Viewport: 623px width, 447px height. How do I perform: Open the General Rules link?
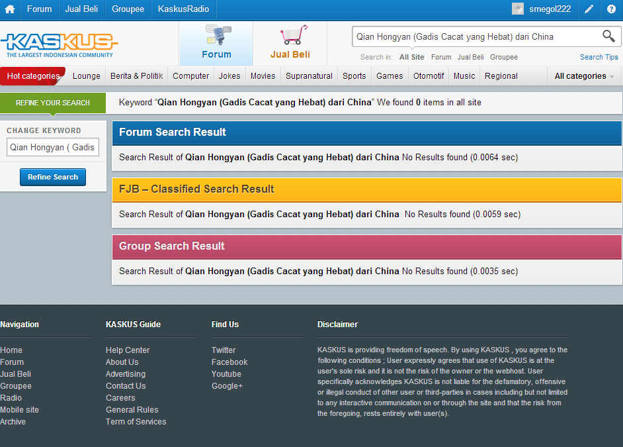point(132,410)
